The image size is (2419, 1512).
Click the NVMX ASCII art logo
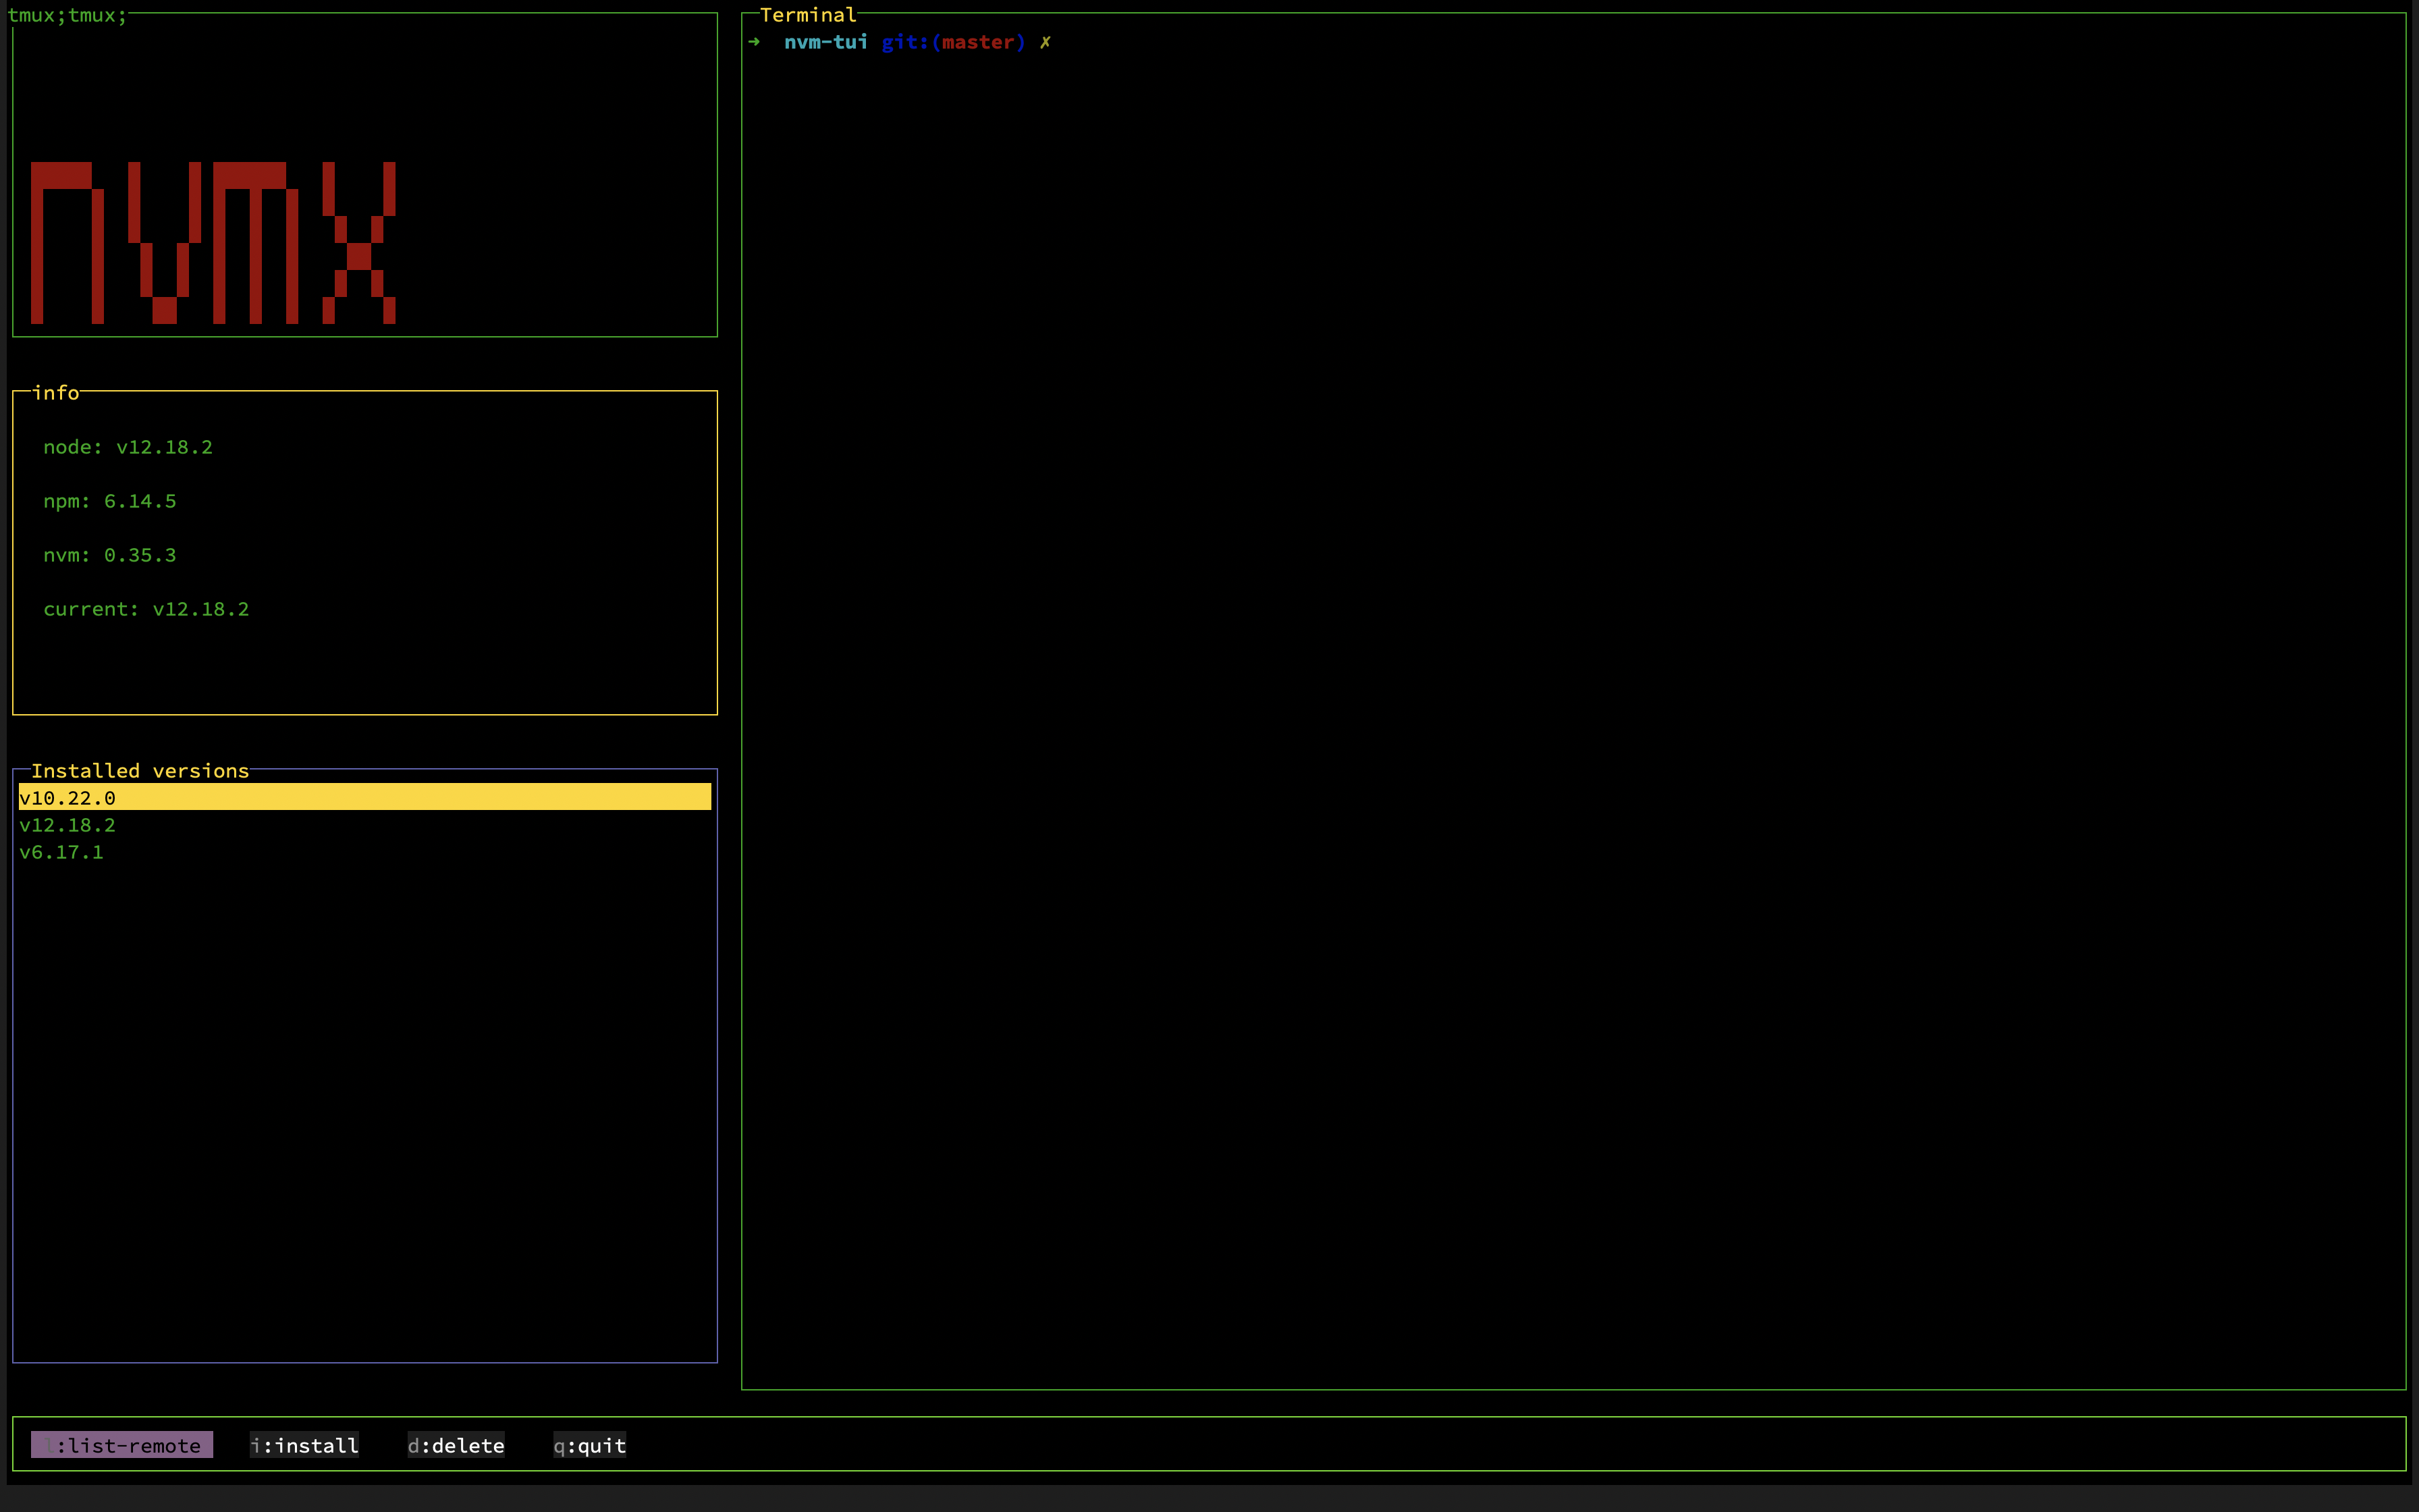click(x=213, y=243)
